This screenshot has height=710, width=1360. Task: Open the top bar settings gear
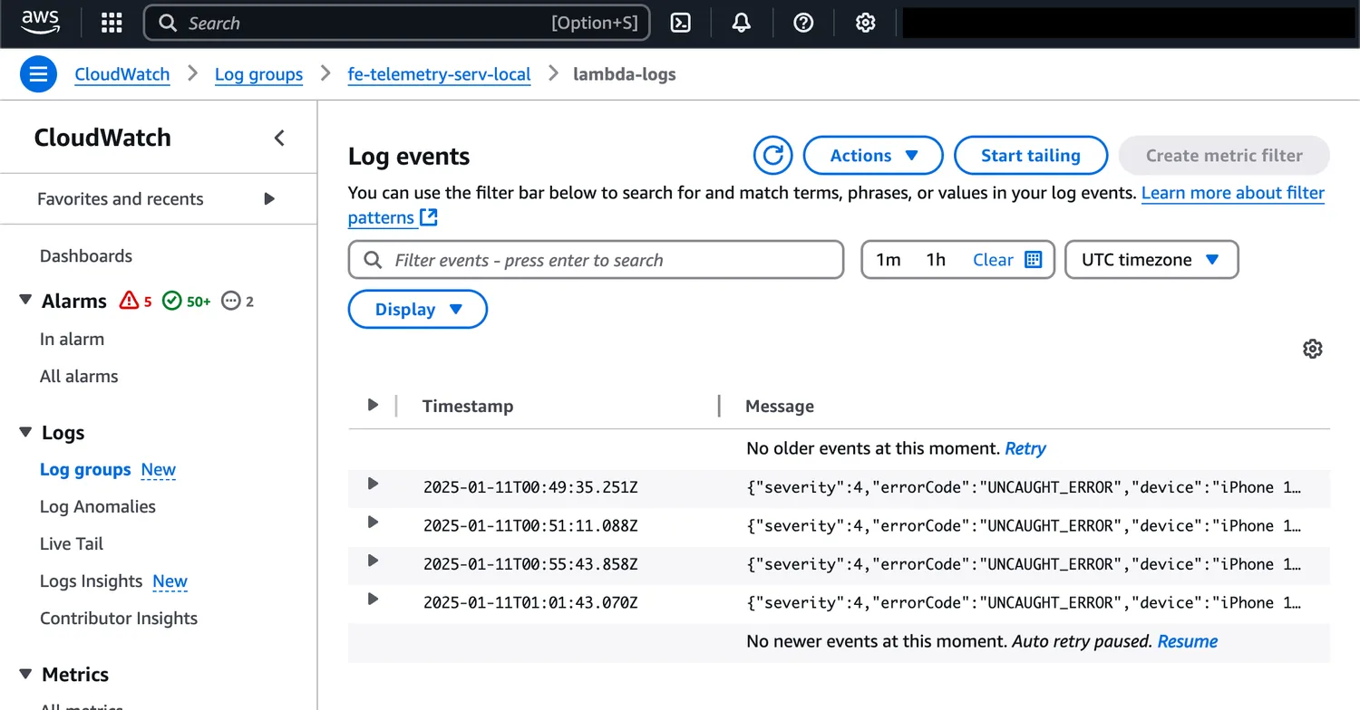pos(866,24)
